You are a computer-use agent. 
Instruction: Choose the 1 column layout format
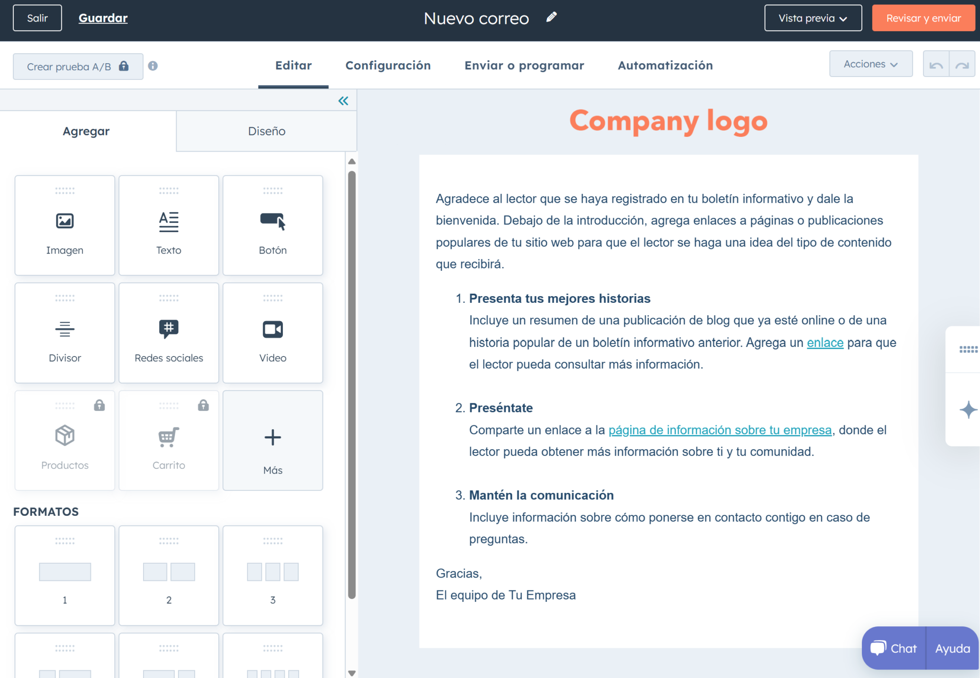click(65, 576)
